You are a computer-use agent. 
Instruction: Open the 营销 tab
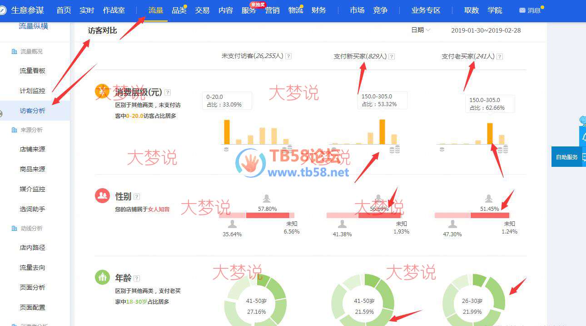273,10
